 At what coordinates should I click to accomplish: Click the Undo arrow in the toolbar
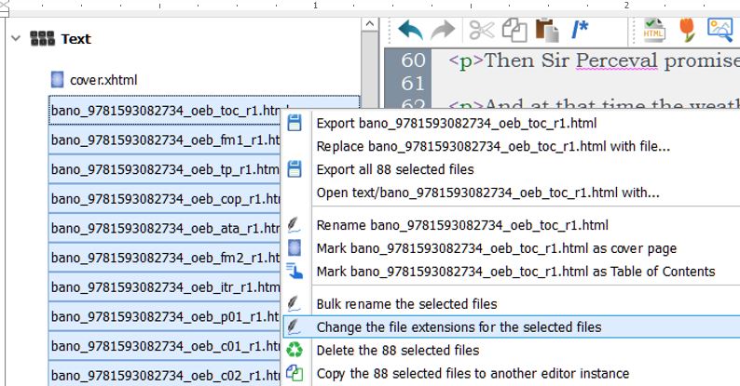410,31
